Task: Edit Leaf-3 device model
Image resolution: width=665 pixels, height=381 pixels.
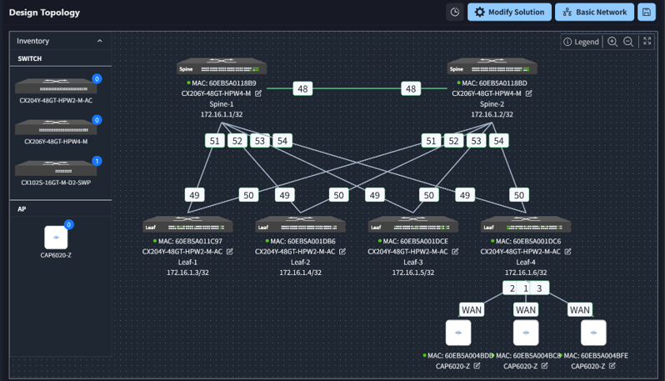Action: point(456,252)
